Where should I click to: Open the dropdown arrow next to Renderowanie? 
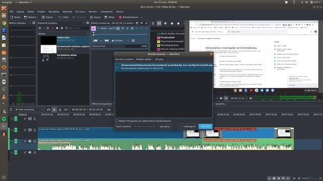pos(142,17)
